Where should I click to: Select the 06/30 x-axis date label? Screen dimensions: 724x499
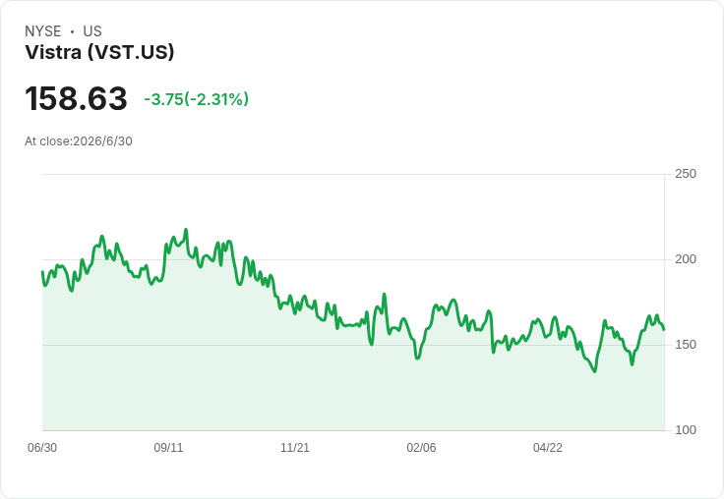coord(42,447)
